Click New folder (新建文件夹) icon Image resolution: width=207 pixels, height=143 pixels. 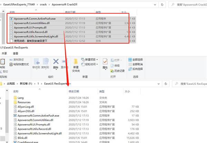[76, 62]
